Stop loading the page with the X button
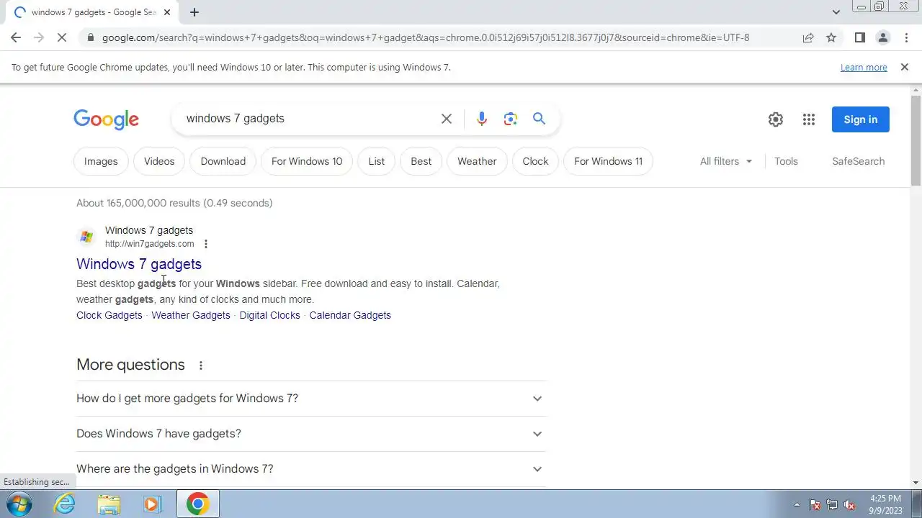Screen dimensions: 922x518 (62, 37)
